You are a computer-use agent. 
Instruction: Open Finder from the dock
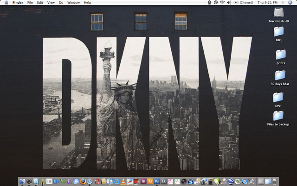click(22, 182)
